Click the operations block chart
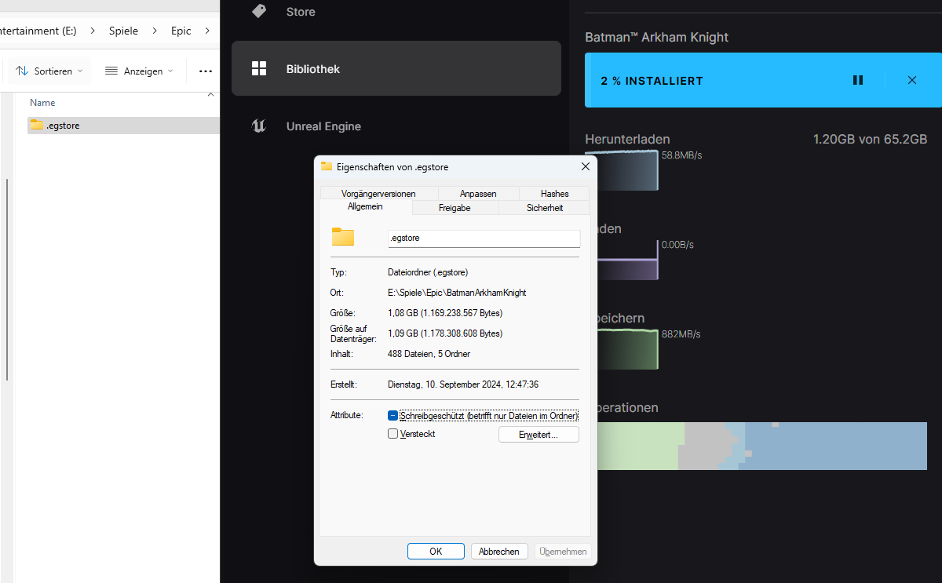 [761, 446]
